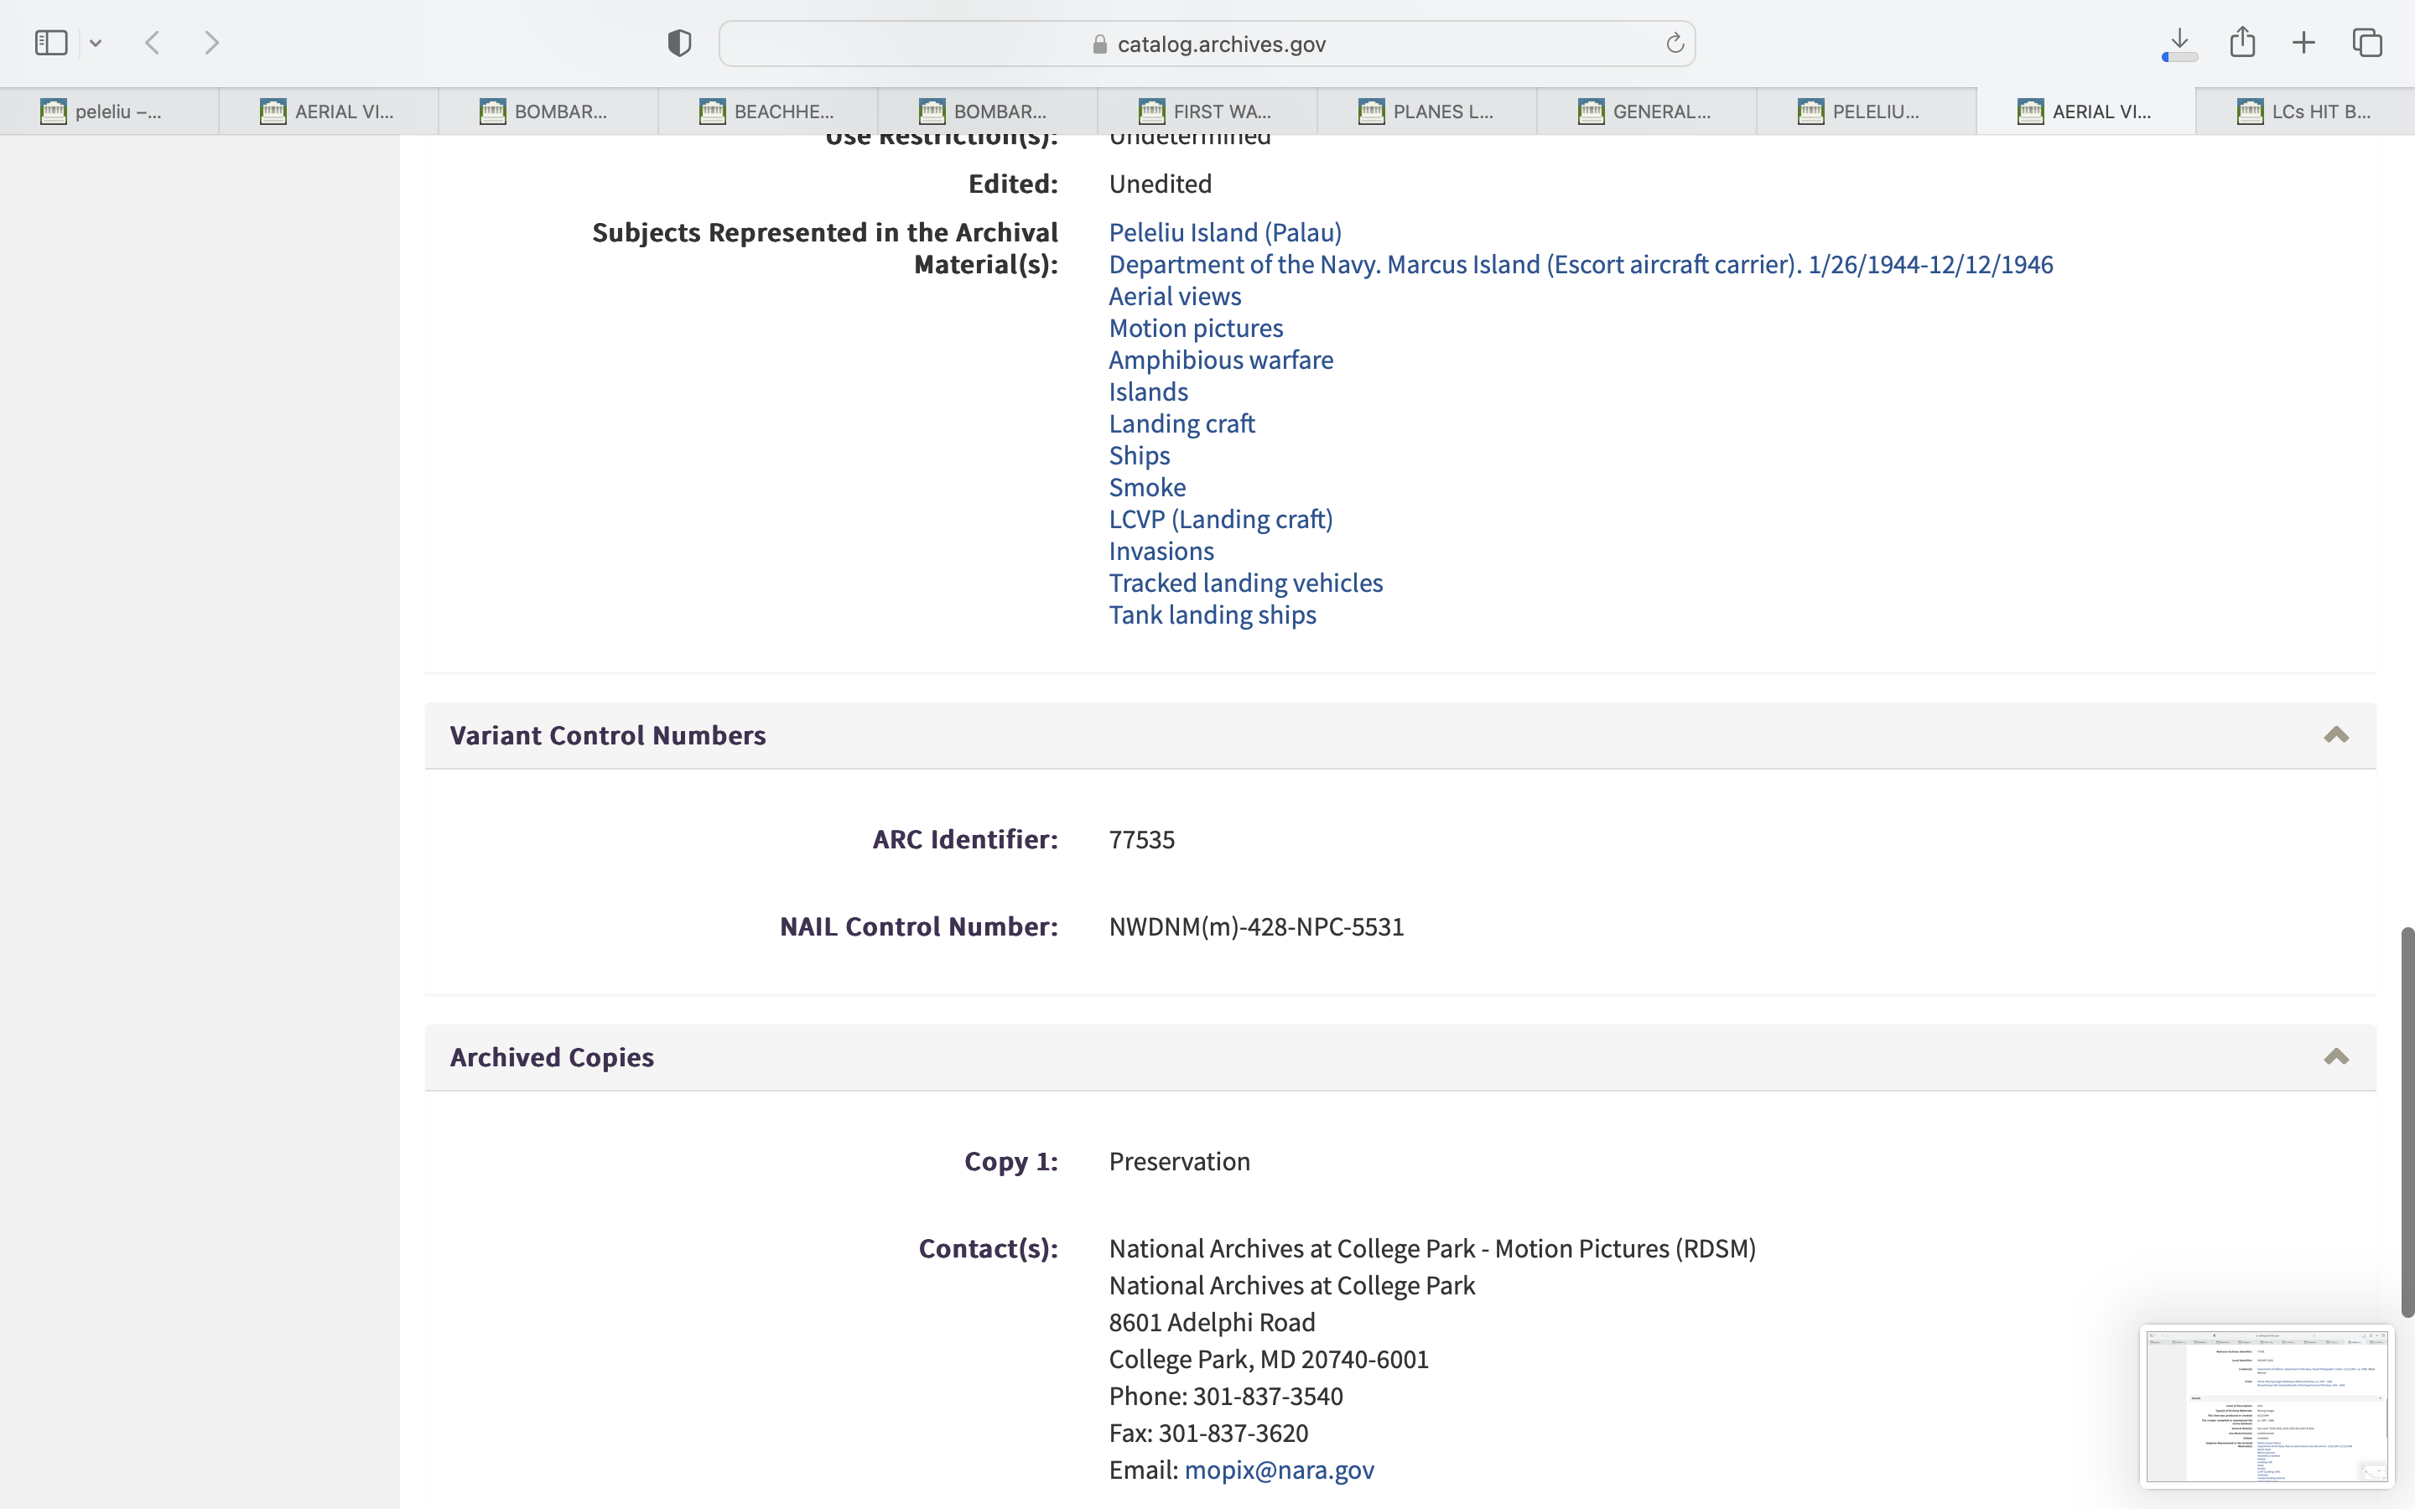The image size is (2415, 1509).
Task: Open sidebar options dropdown chevron
Action: click(96, 43)
